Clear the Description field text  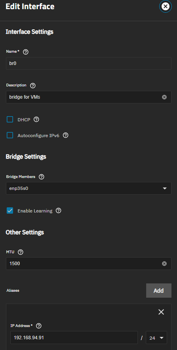click(x=164, y=97)
